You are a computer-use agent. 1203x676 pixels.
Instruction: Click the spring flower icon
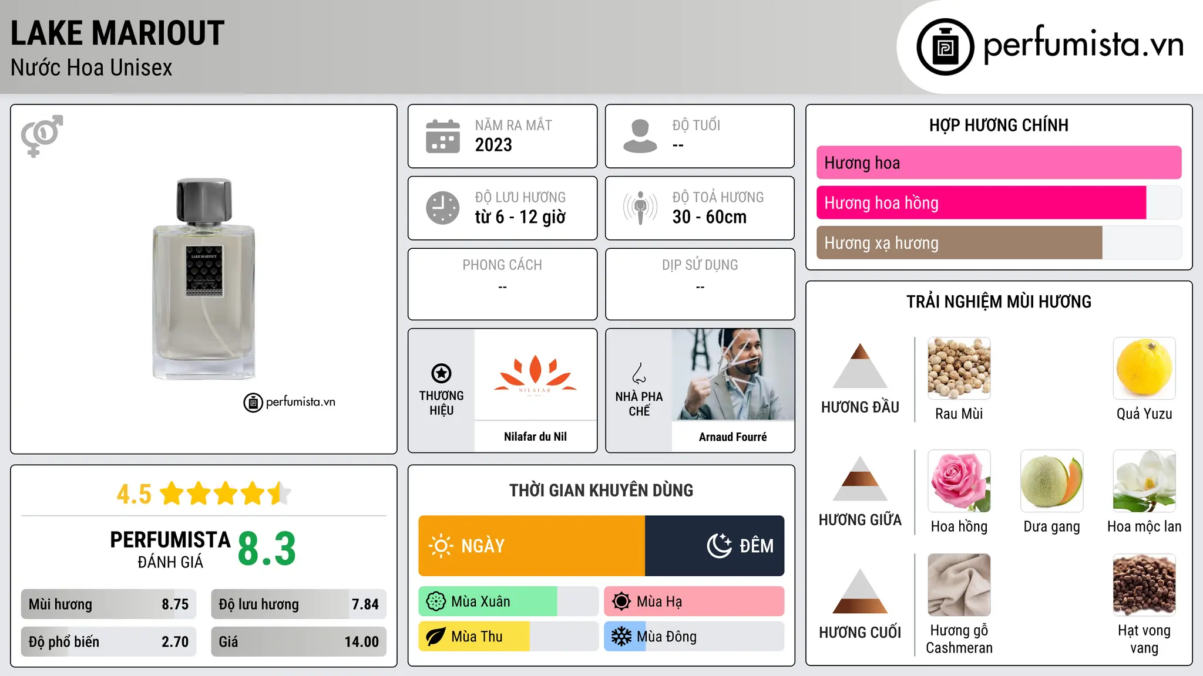pyautogui.click(x=436, y=601)
